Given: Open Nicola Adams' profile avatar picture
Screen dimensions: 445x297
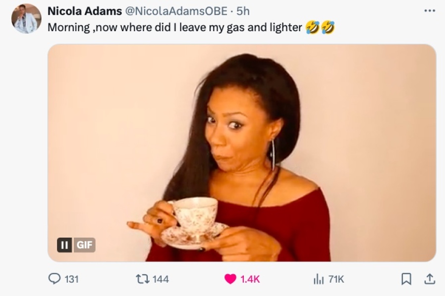Looking at the screenshot, I should coord(26,19).
